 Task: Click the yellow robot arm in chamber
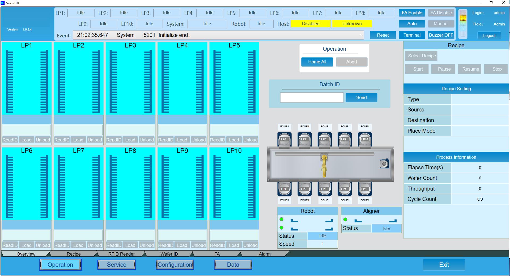coord(324,166)
